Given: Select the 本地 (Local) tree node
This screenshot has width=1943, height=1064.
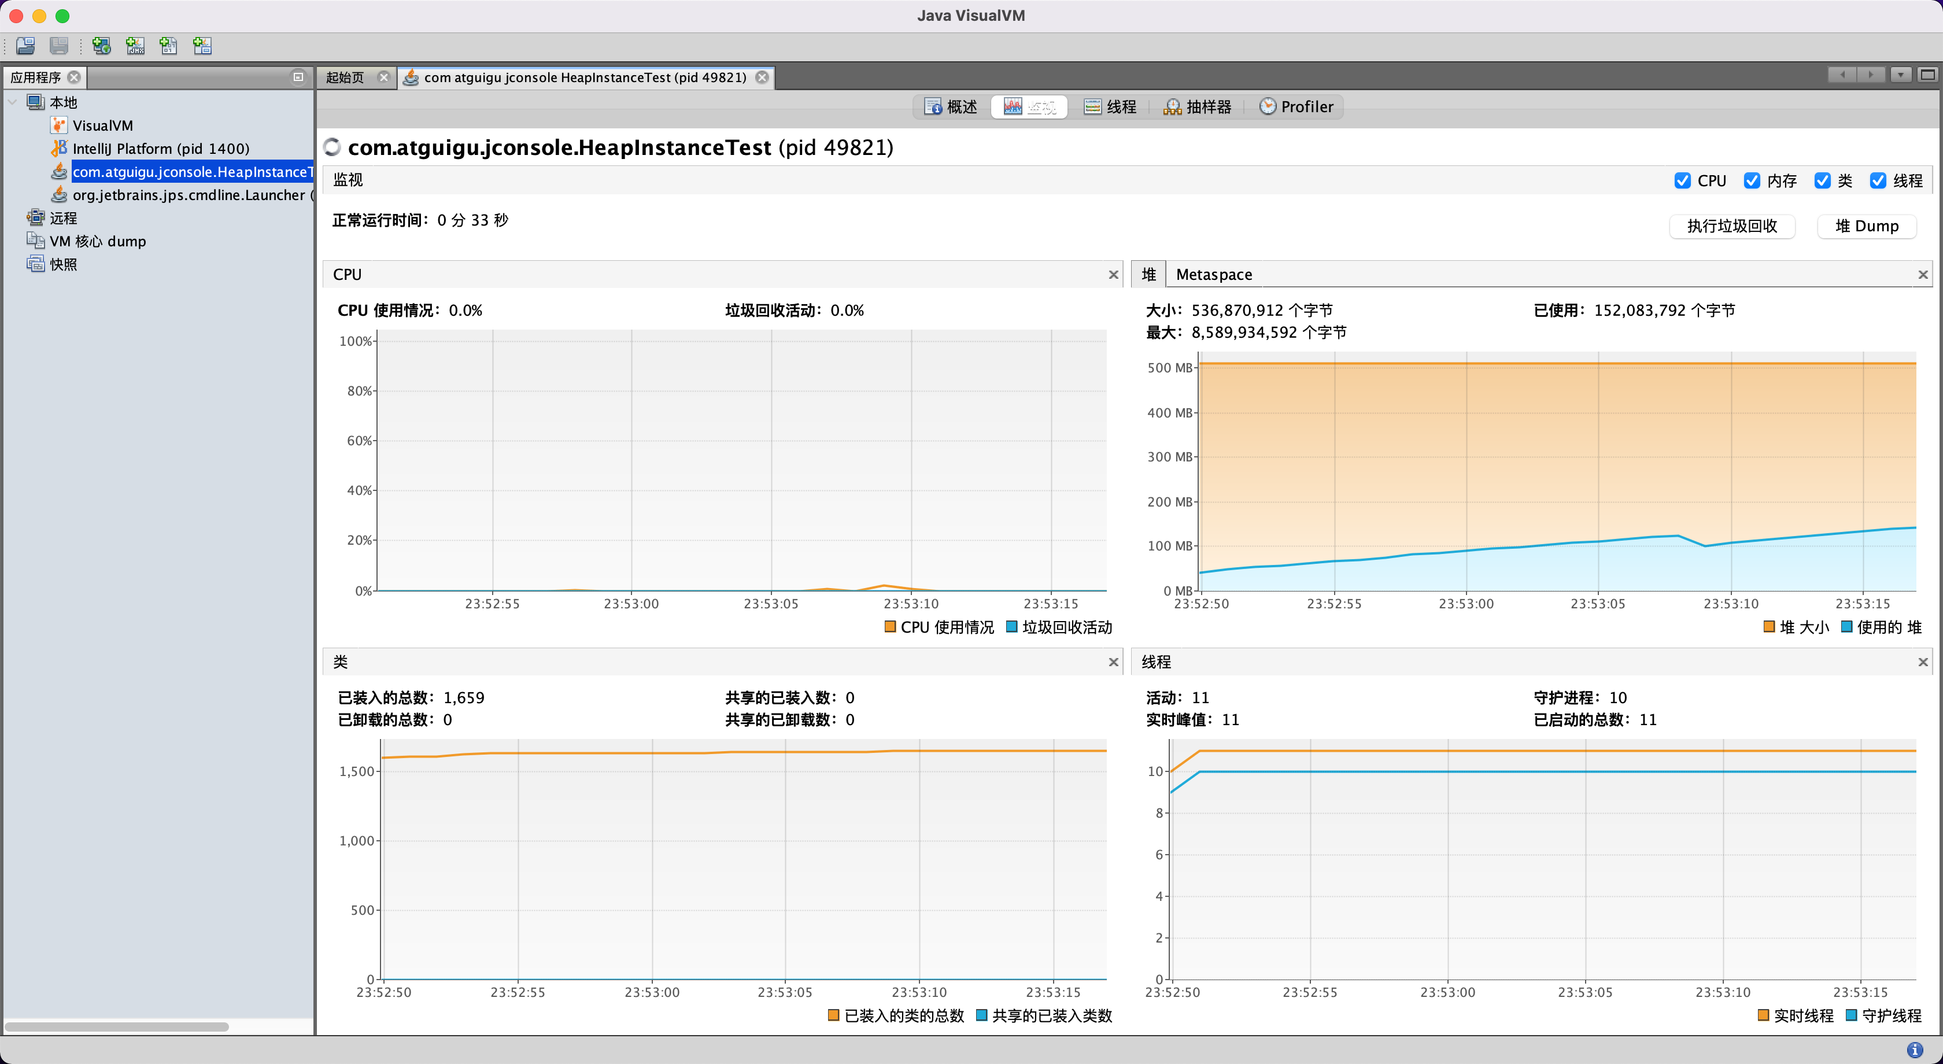Looking at the screenshot, I should pos(64,102).
